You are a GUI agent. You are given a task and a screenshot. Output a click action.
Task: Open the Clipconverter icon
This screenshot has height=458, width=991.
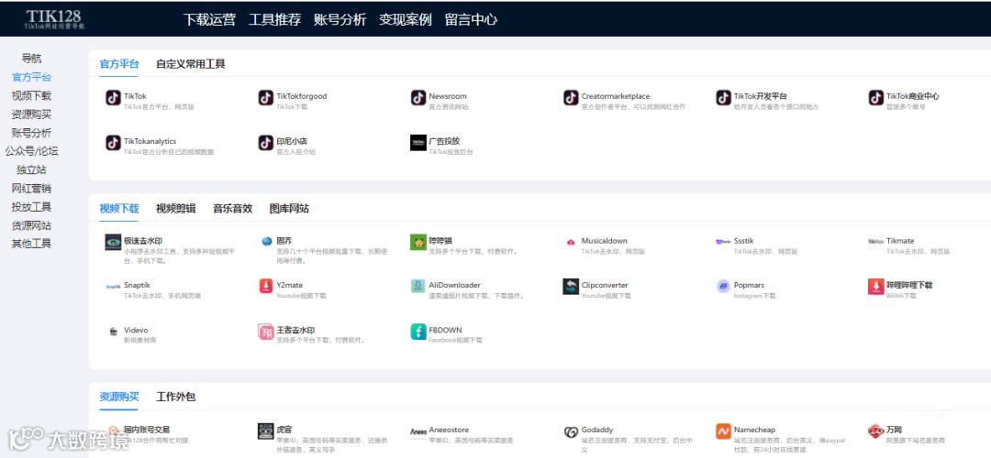coord(571,287)
